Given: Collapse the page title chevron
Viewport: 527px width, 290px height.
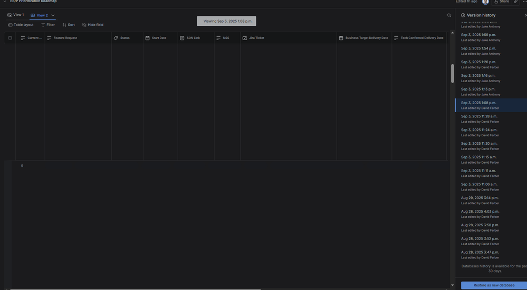Looking at the screenshot, I should (5, 2).
